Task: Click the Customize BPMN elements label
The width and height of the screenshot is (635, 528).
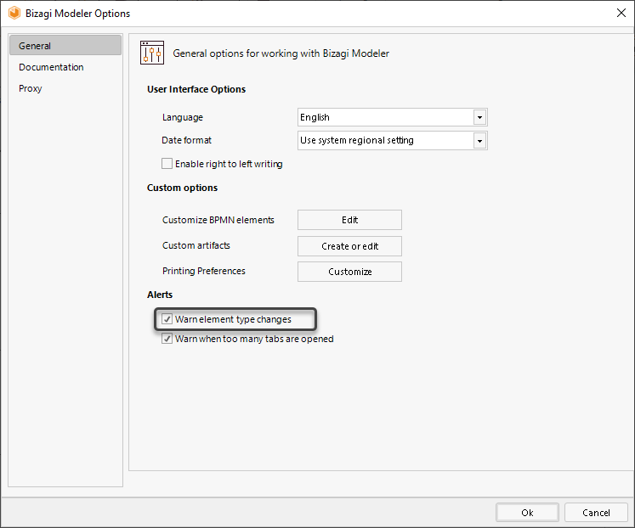Action: click(218, 220)
